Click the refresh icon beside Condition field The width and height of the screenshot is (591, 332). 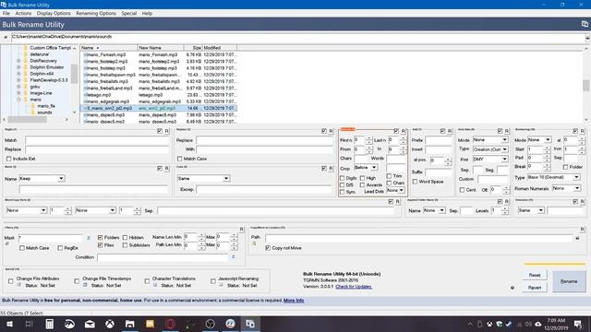234,257
